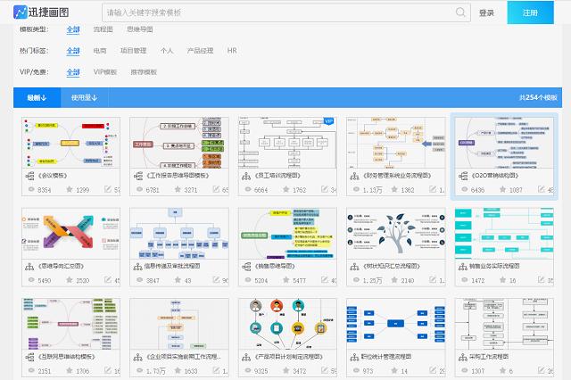Click the title 《企业项目实施前期工作流程

184,357
